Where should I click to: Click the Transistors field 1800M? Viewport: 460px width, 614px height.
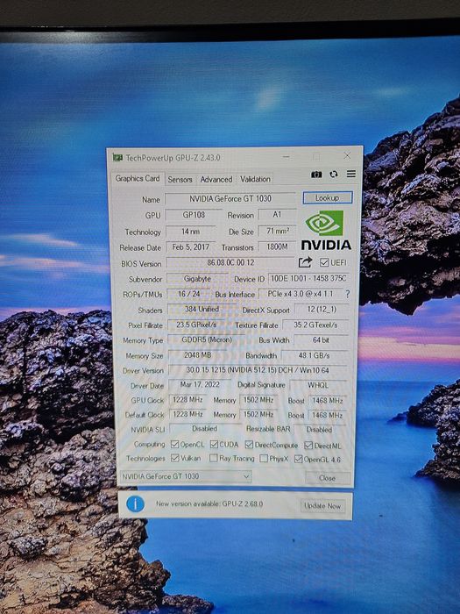278,246
